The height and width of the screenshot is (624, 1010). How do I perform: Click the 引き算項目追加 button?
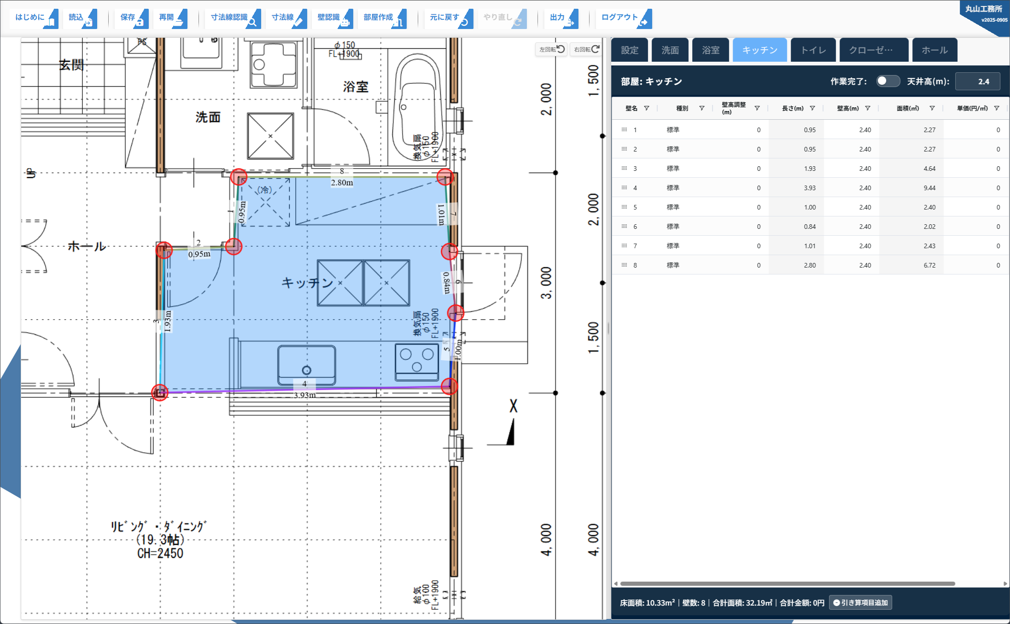(x=860, y=602)
